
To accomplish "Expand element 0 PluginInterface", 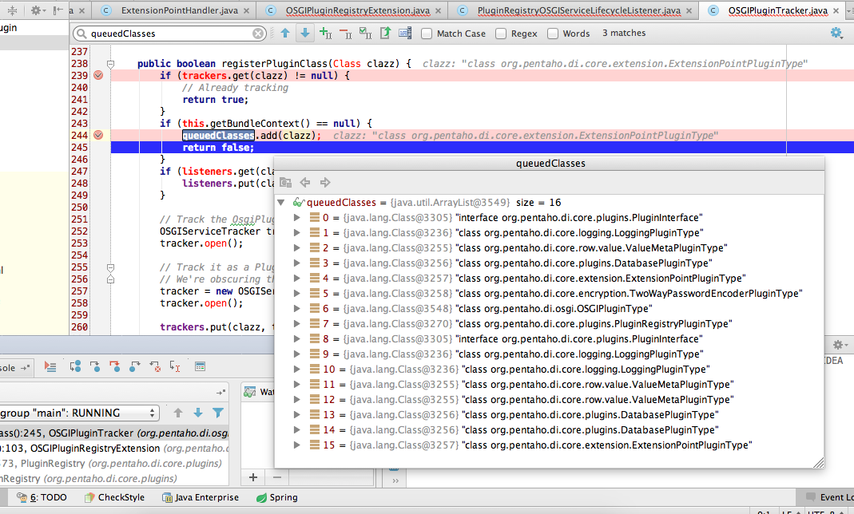I will 297,218.
